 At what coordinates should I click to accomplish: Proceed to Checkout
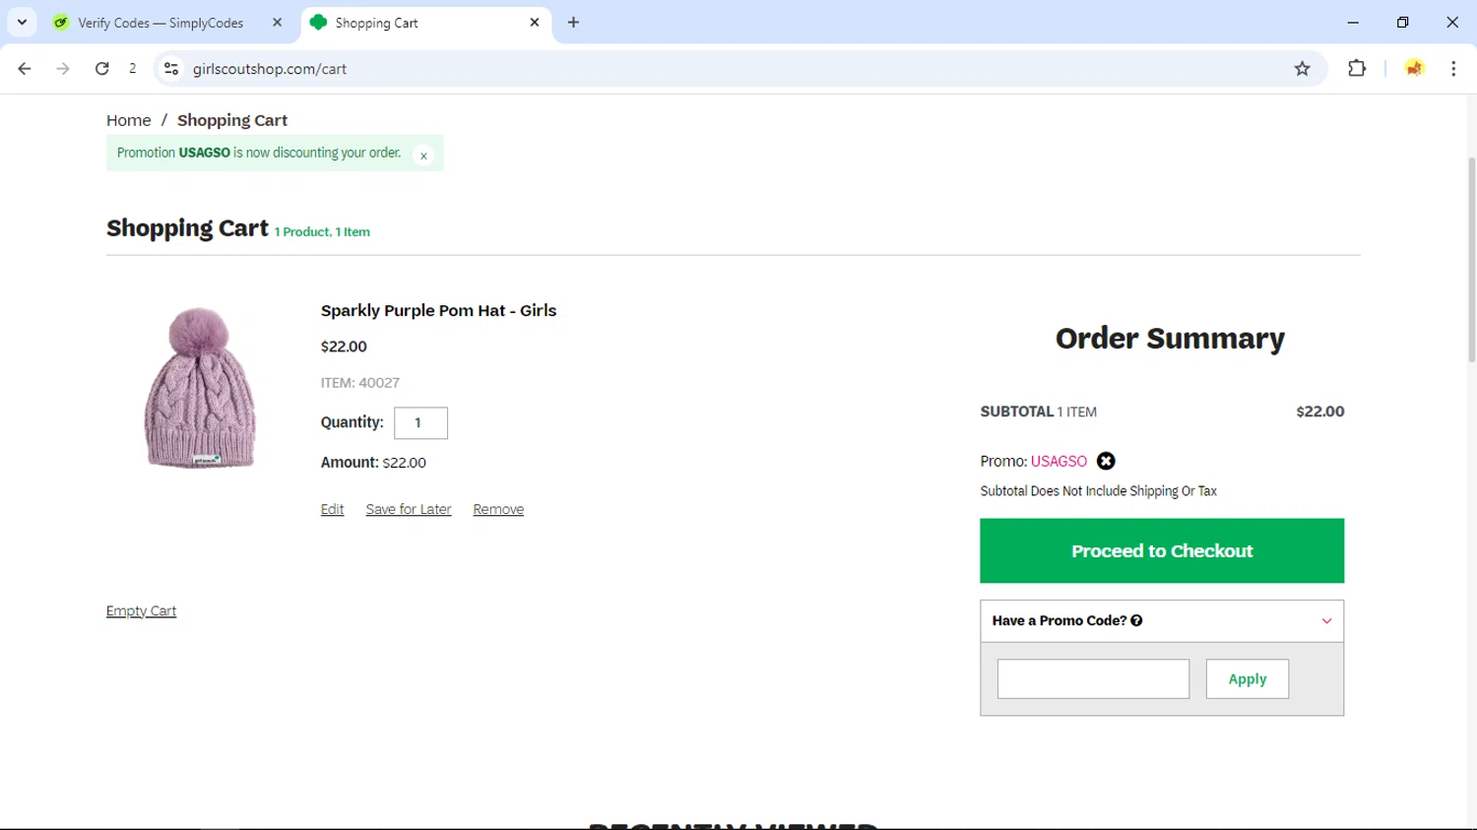[1162, 550]
